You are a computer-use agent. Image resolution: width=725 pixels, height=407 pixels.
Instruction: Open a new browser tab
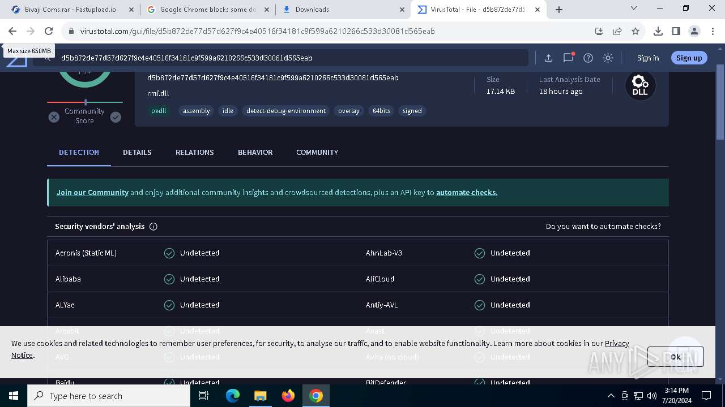(559, 9)
